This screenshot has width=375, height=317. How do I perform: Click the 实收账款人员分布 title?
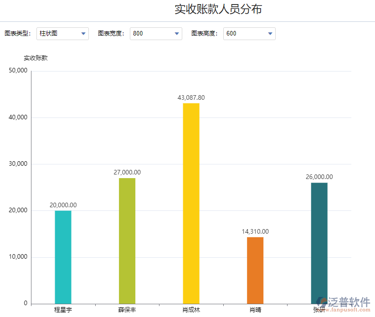pyautogui.click(x=218, y=9)
